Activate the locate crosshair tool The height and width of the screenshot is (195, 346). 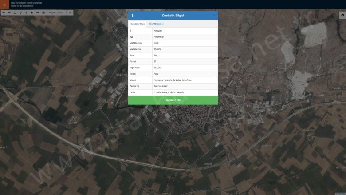click(20, 13)
